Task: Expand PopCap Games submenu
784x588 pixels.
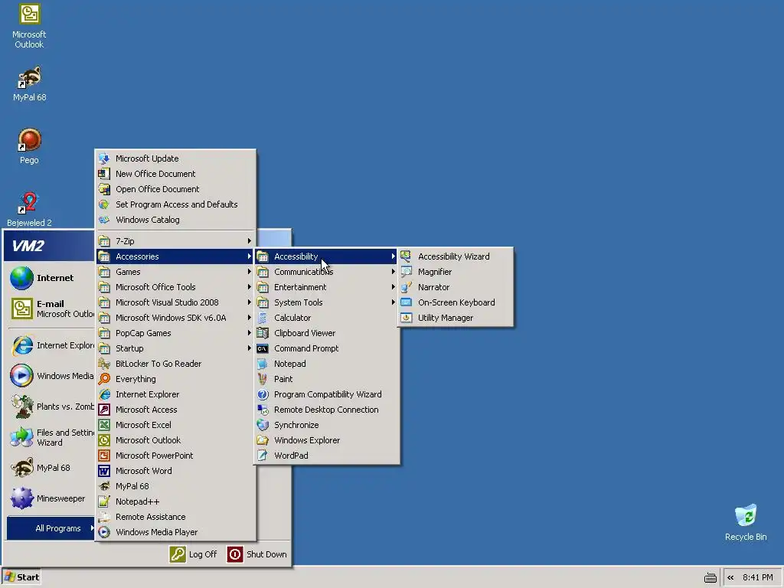Action: point(175,333)
